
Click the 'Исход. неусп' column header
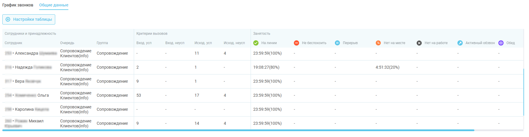click(x=234, y=43)
